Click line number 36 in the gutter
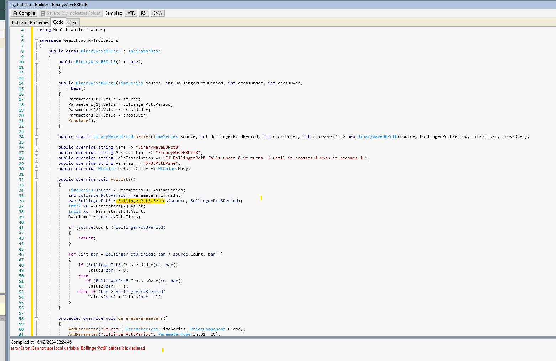556x361 pixels. click(x=21, y=201)
